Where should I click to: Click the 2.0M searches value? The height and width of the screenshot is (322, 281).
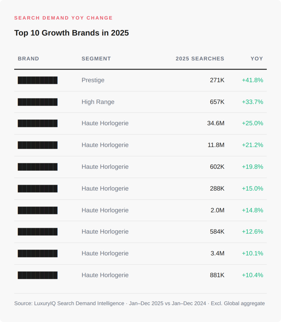(x=217, y=210)
